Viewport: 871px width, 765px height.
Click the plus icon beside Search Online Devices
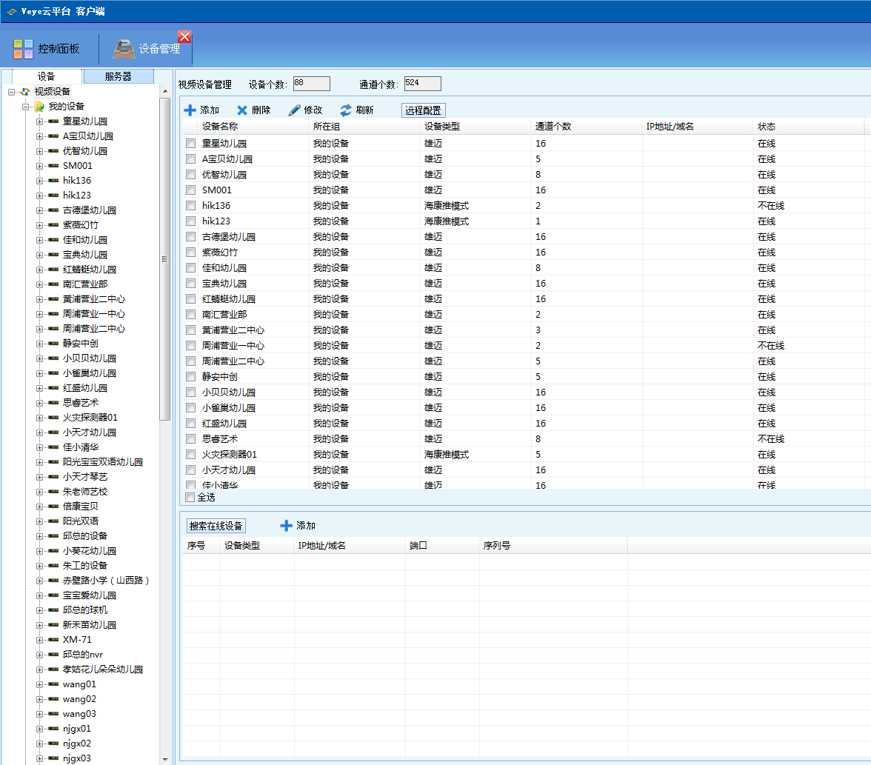[286, 526]
